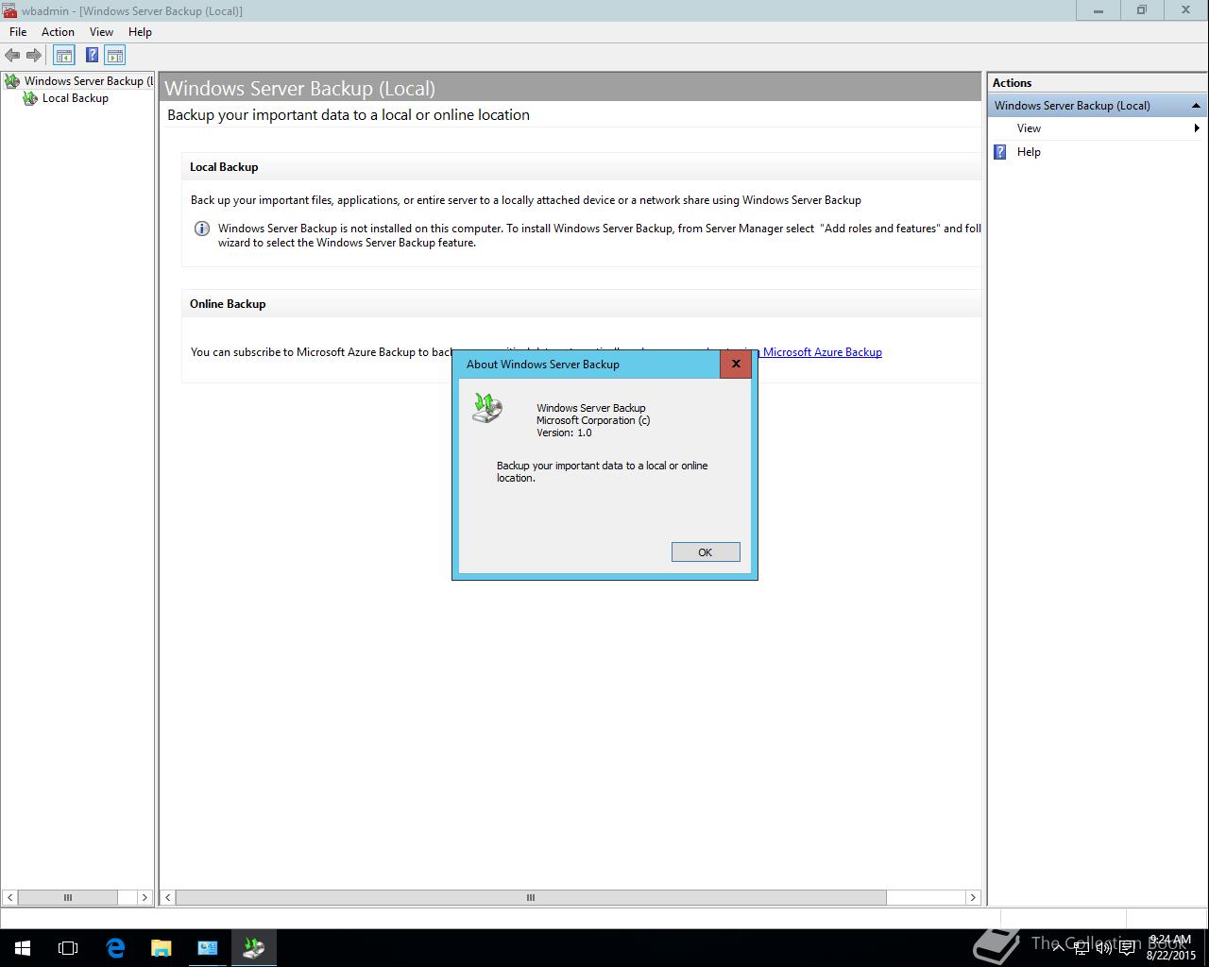
Task: Click the Forward arrow in the toolbar
Action: [34, 56]
